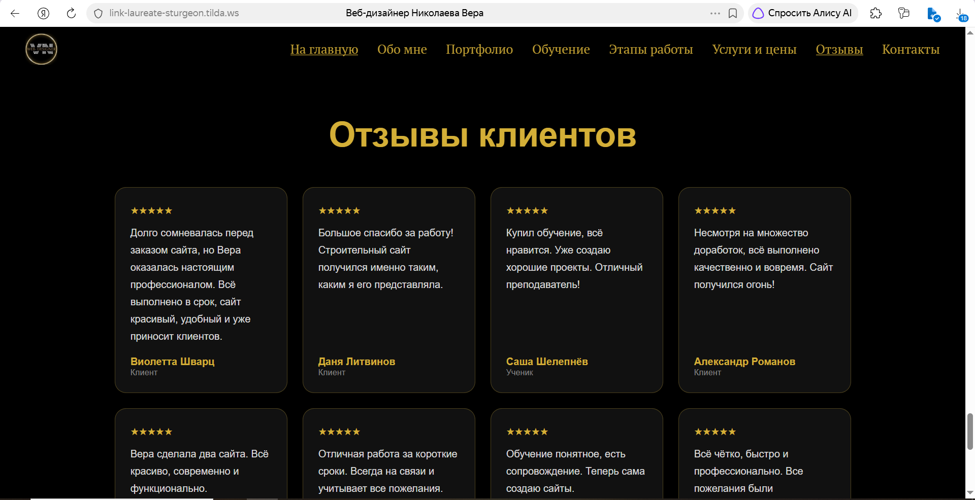Click the stars above 'Вера сделала два сайта'
The image size is (975, 500).
[151, 432]
